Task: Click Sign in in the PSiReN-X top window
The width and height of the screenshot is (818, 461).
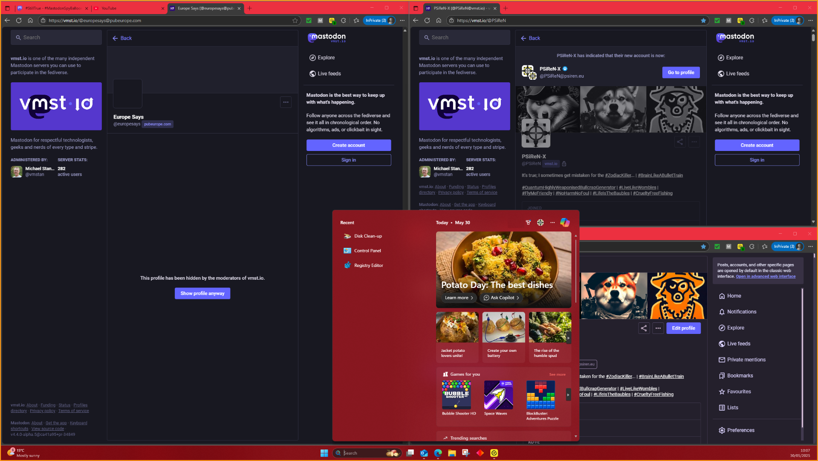Action: [x=757, y=160]
